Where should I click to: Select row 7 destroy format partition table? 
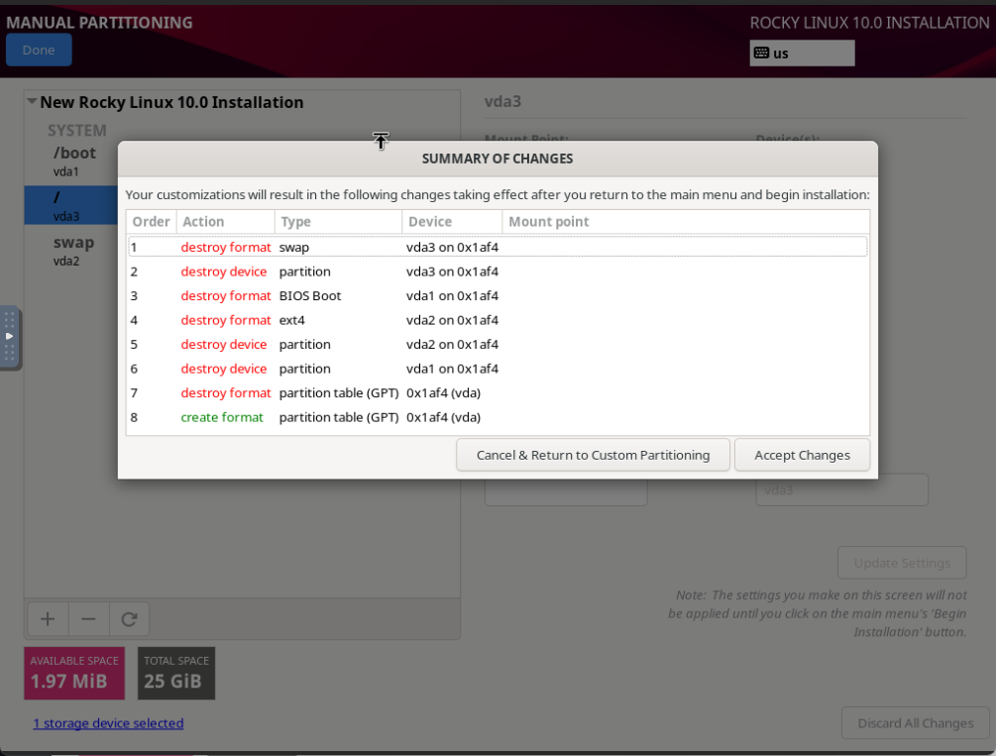pyautogui.click(x=498, y=393)
